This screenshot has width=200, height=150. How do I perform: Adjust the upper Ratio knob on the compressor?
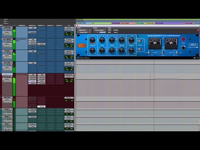click(x=102, y=40)
